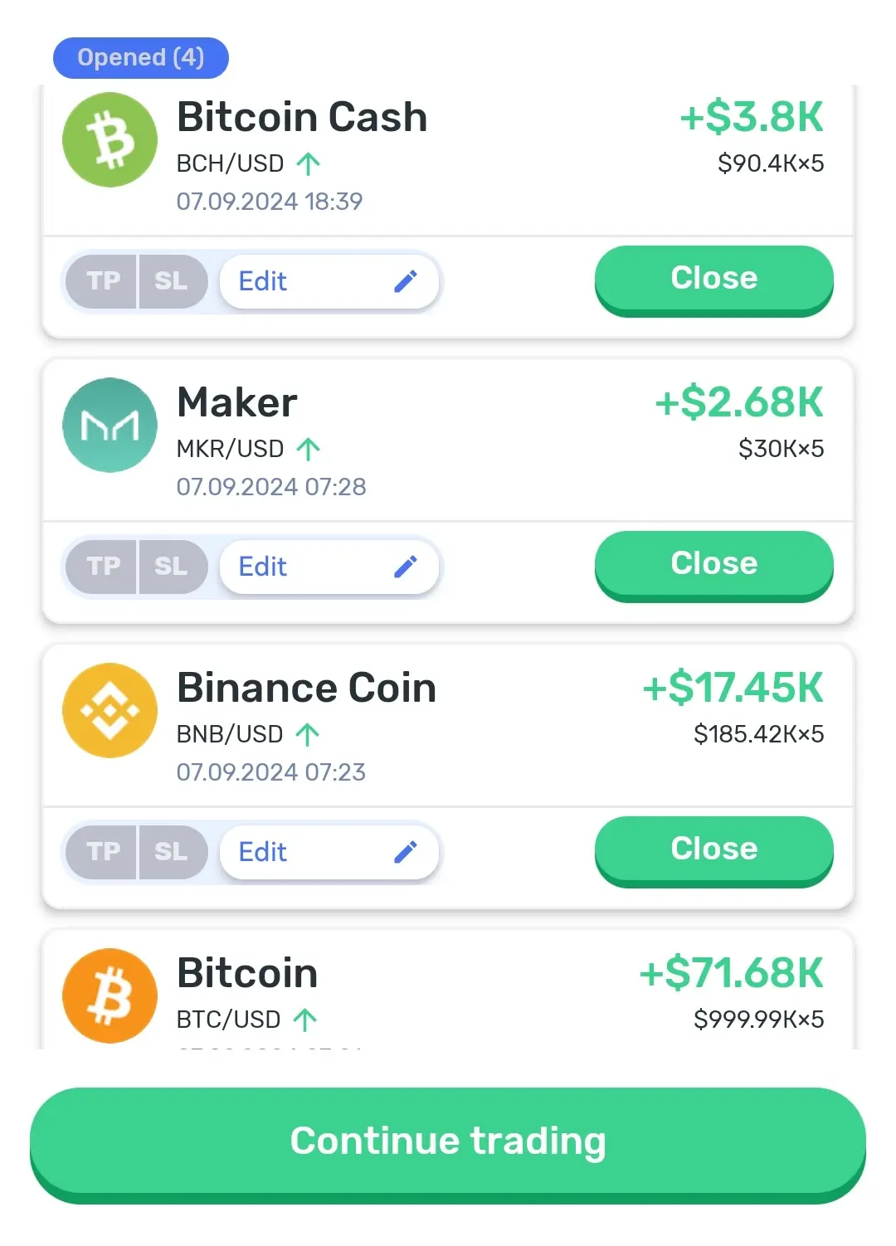Close the Maker position
The width and height of the screenshot is (896, 1246).
[714, 566]
